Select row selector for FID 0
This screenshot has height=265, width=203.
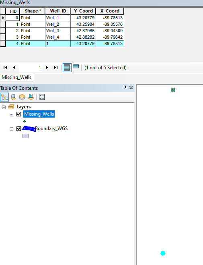(3, 18)
